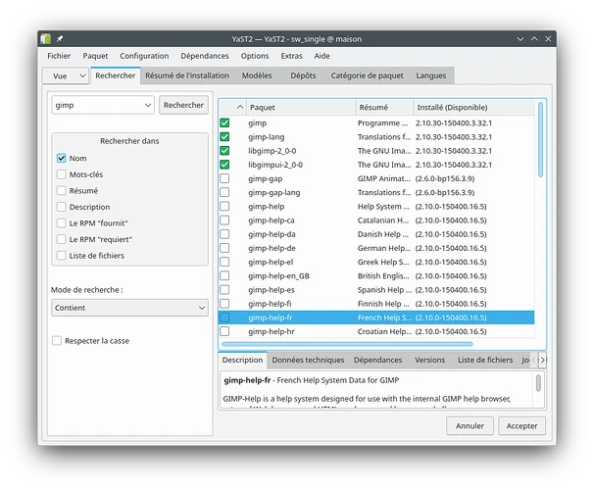Open the Fichier menu
The height and width of the screenshot is (489, 594).
pos(59,56)
